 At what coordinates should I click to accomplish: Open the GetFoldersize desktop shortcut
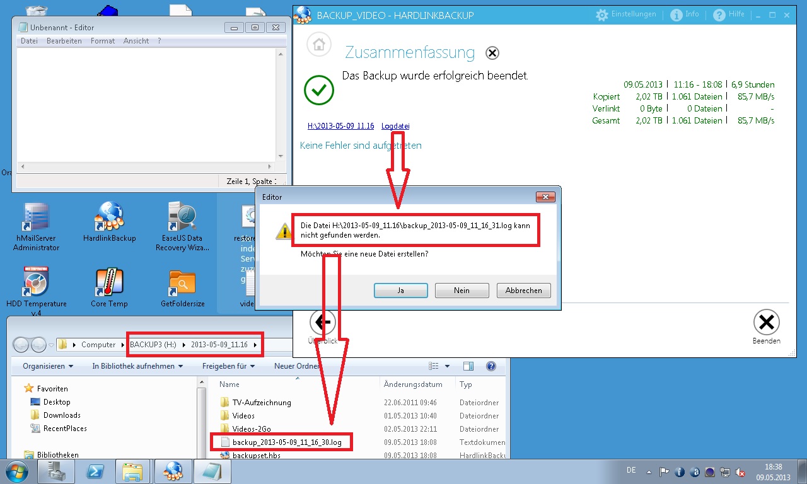pos(183,287)
